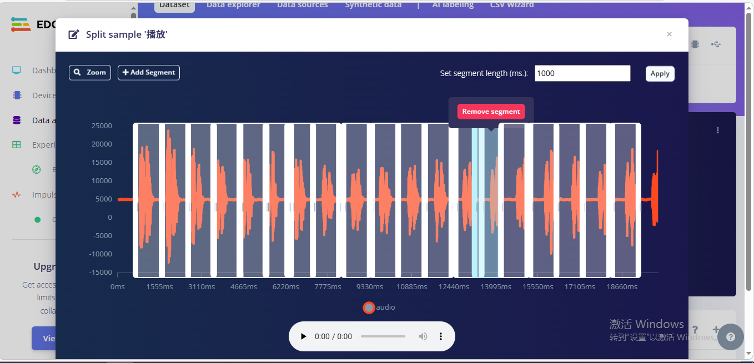Viewport: 754px width, 363px height.
Task: Toggle the audio series legend marker
Action: point(369,307)
